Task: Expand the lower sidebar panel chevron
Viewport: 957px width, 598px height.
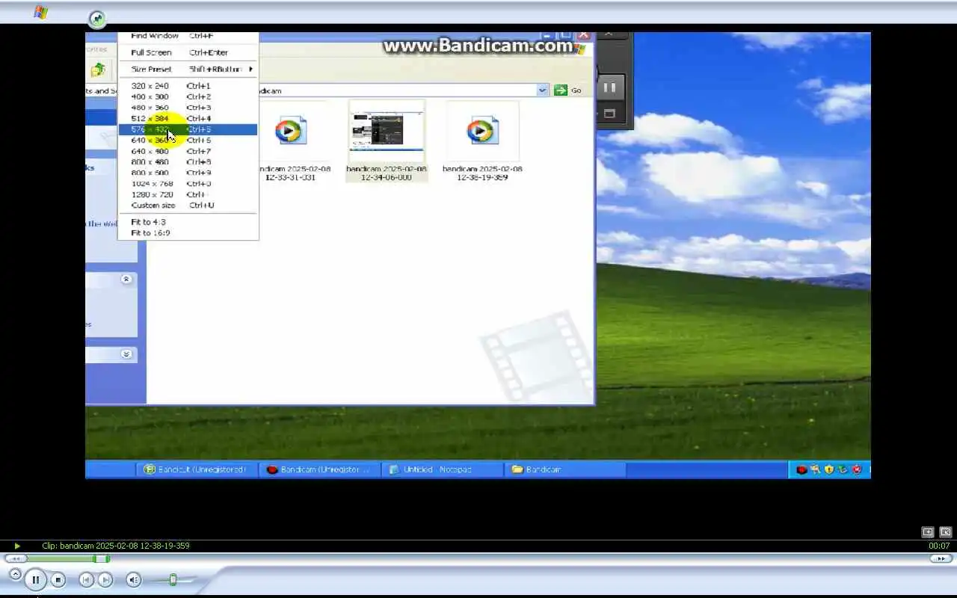Action: 126,354
